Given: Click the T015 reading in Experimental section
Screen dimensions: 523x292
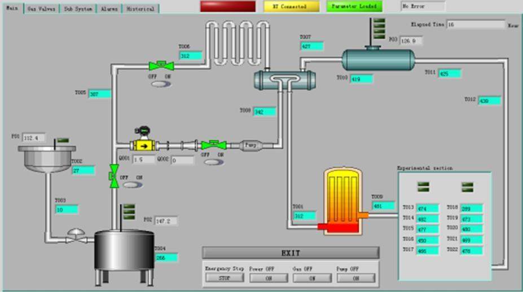Looking at the screenshot, I should [x=428, y=229].
